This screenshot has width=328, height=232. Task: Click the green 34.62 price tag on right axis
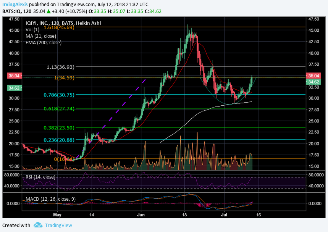point(313,82)
